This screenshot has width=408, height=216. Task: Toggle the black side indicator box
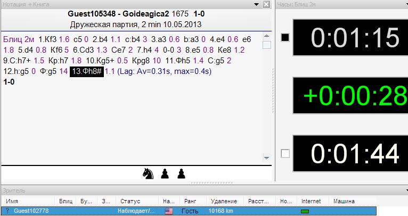coord(285,37)
